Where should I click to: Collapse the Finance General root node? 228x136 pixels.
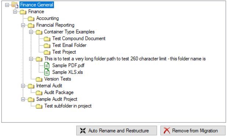(7, 5)
